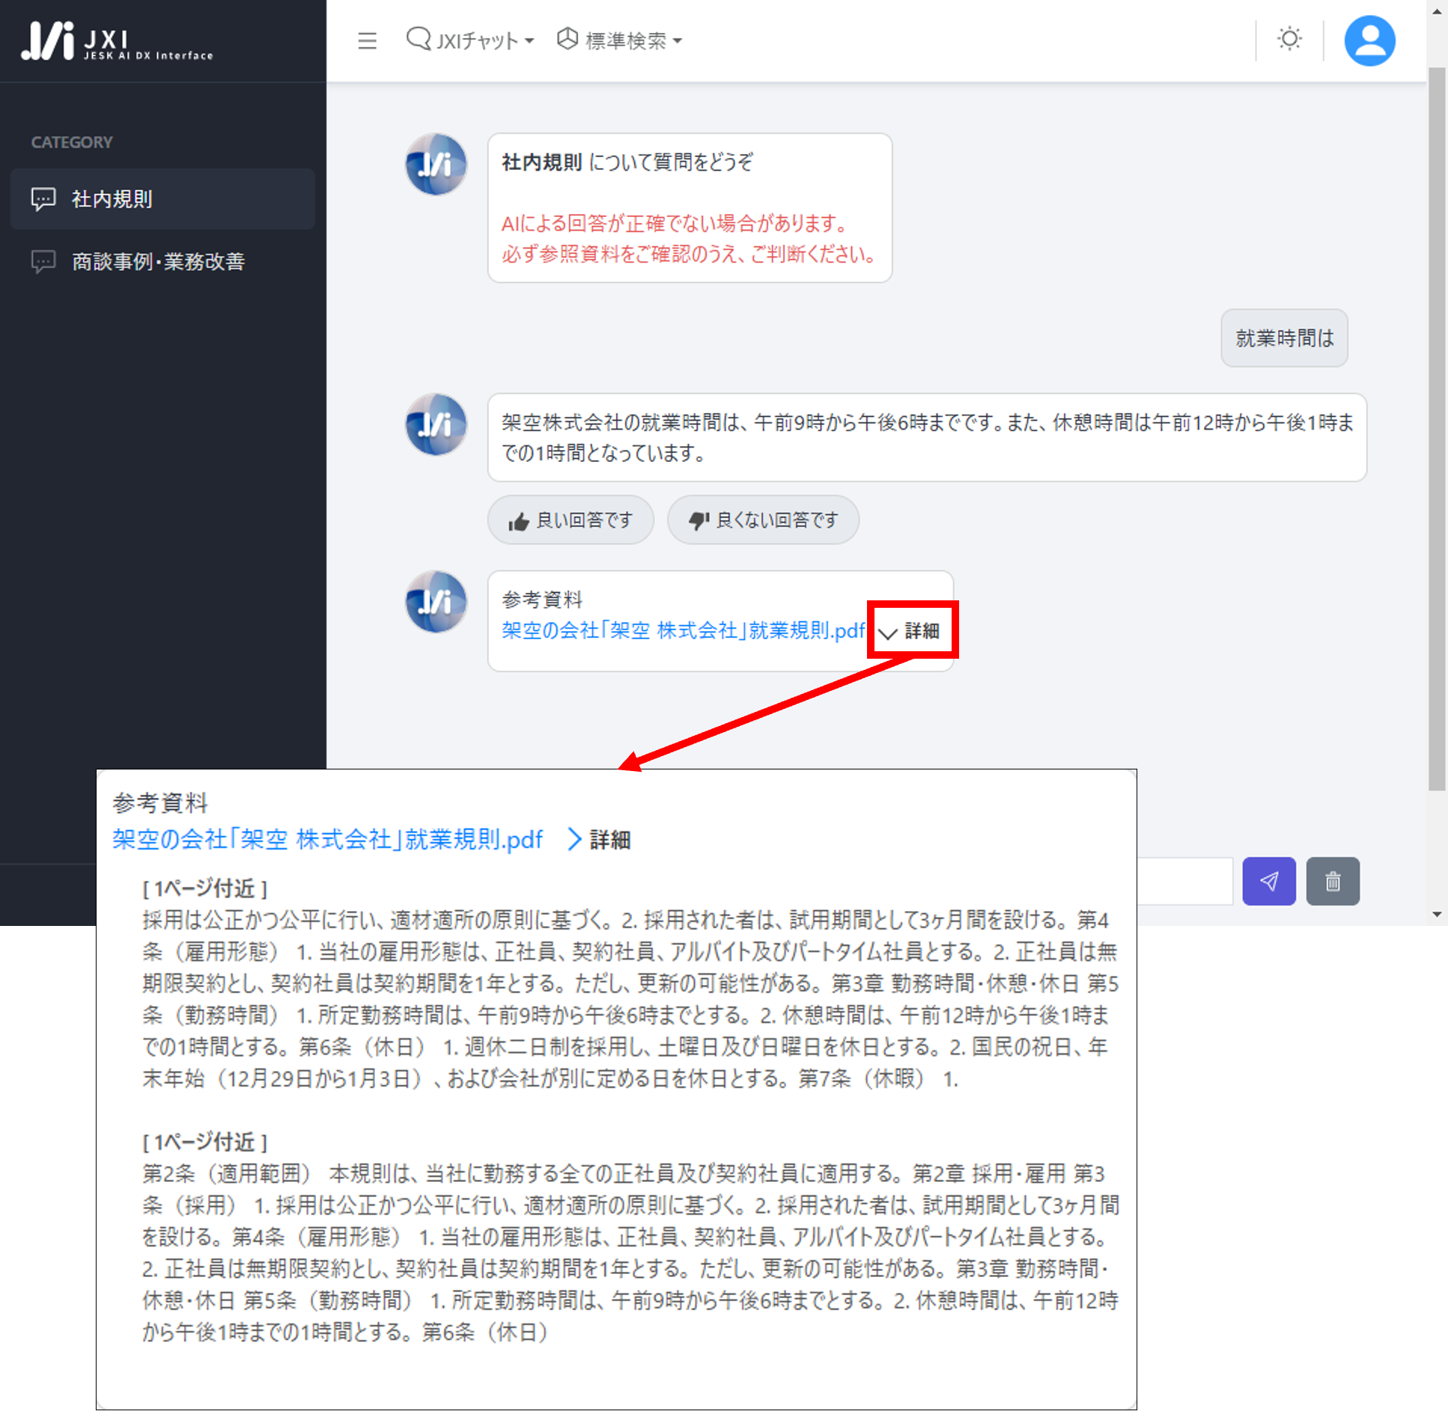Click the send message icon

(x=1268, y=881)
